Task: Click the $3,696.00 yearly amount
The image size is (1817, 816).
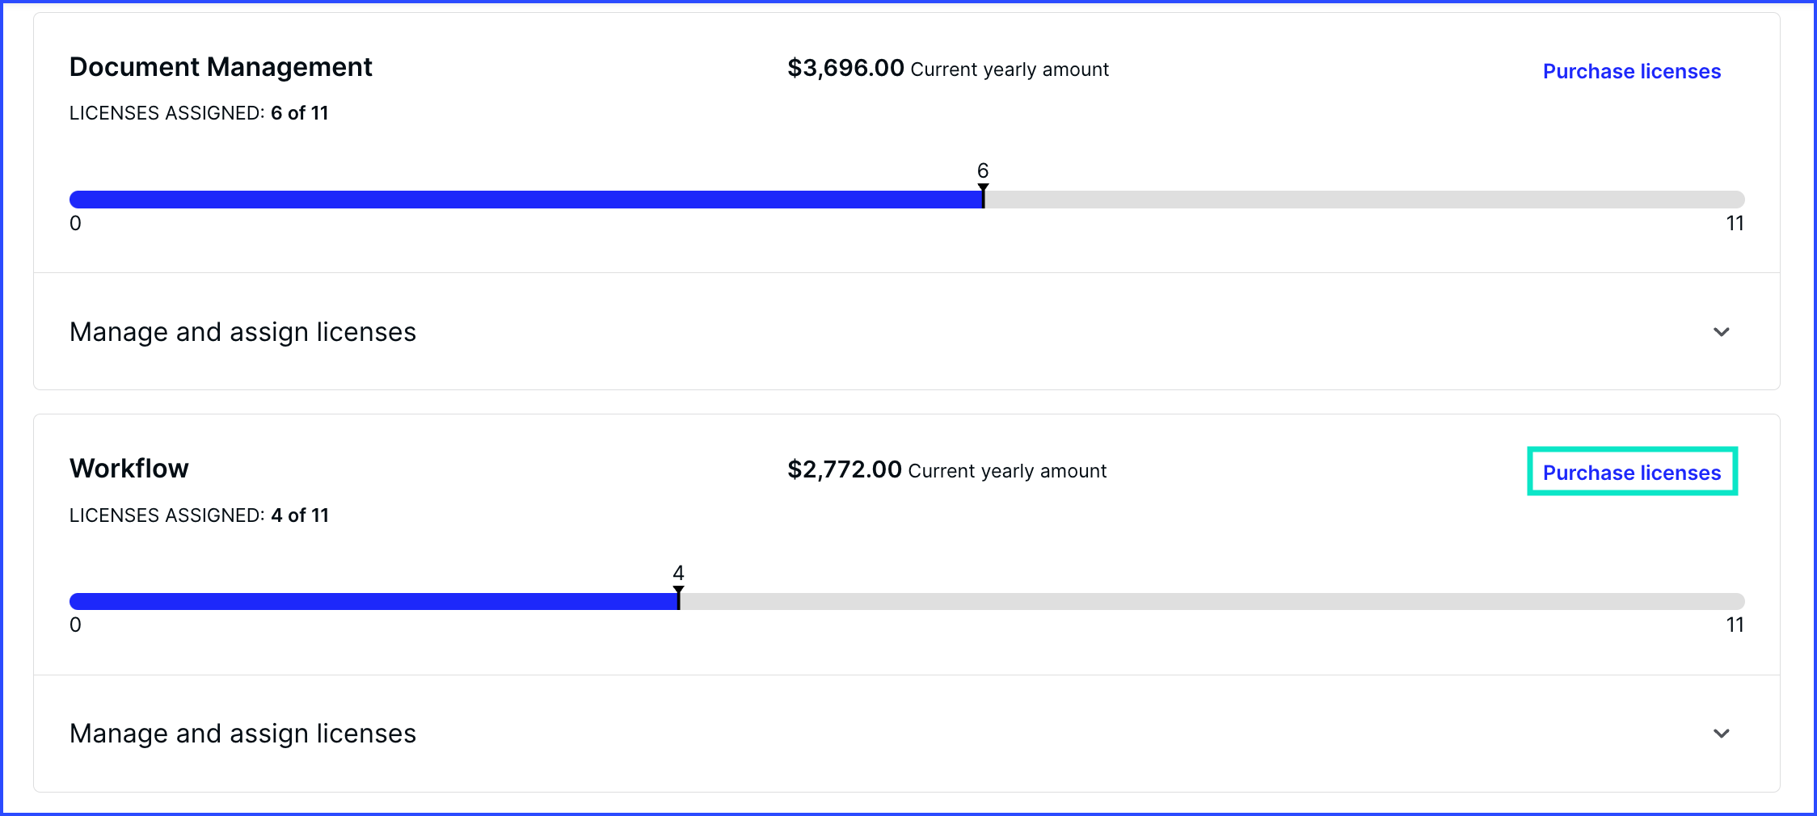Action: coord(845,69)
